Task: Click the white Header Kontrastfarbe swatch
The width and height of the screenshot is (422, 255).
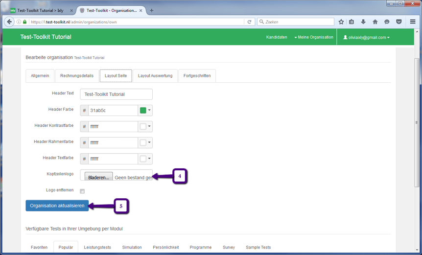Action: click(143, 126)
